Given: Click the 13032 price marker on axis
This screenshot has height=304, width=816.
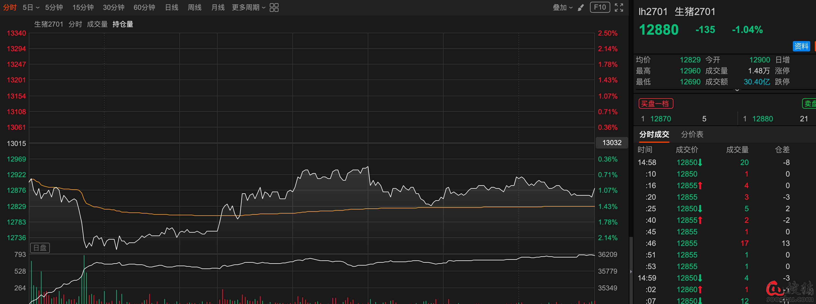Looking at the screenshot, I should coord(611,143).
